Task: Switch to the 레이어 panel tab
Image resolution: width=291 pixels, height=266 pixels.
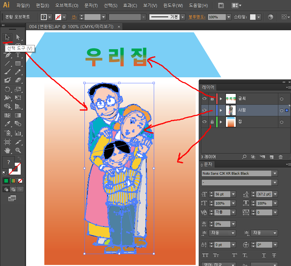Action: point(208,87)
